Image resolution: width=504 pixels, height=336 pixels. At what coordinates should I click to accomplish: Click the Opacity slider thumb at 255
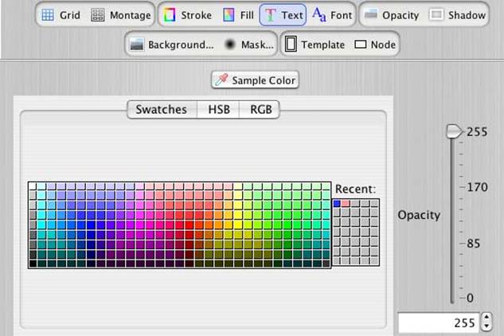(x=454, y=131)
